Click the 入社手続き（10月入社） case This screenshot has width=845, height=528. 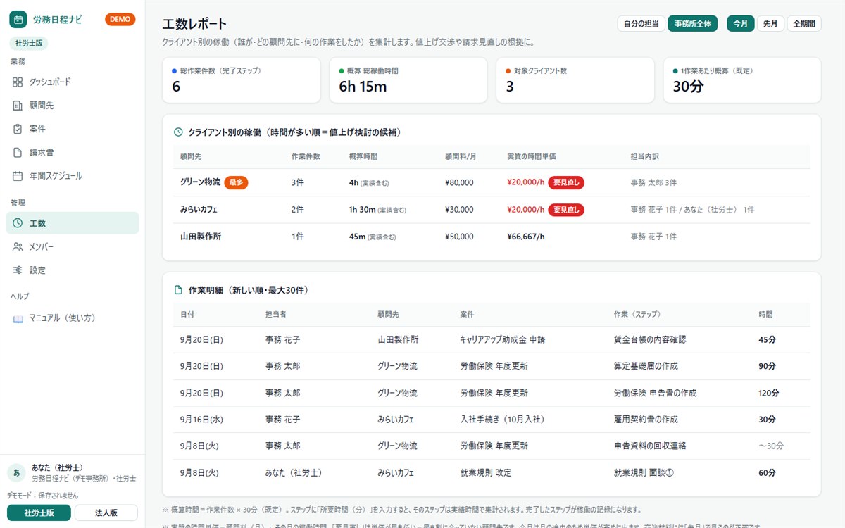pyautogui.click(x=502, y=420)
